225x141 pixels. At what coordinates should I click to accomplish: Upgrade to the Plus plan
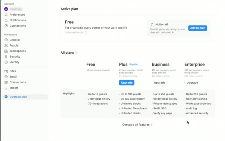(x=127, y=83)
